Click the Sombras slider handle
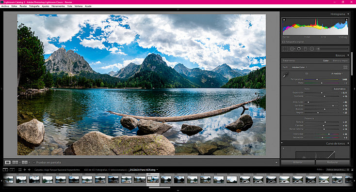The height and width of the screenshot is (192, 356). point(333,105)
